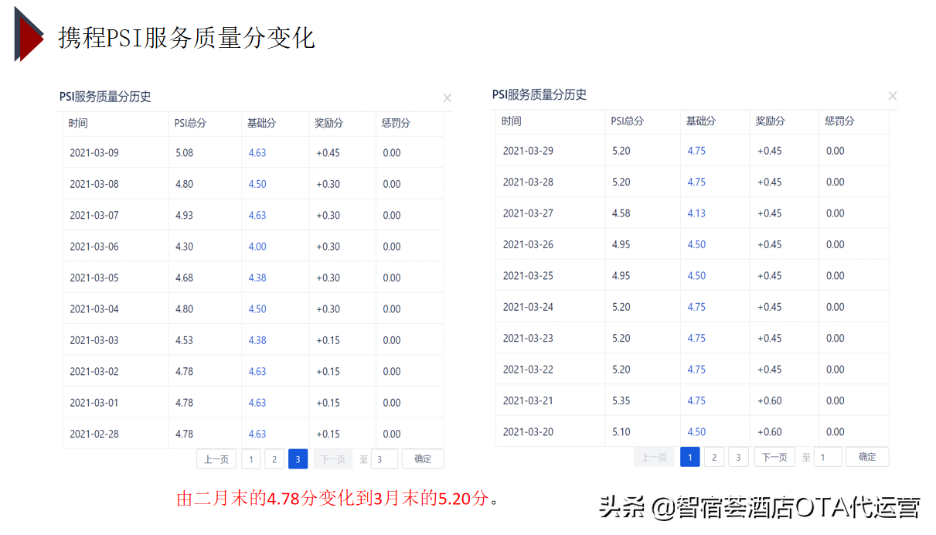Click date cell 2021-03-29
The image size is (936, 535).
click(528, 151)
